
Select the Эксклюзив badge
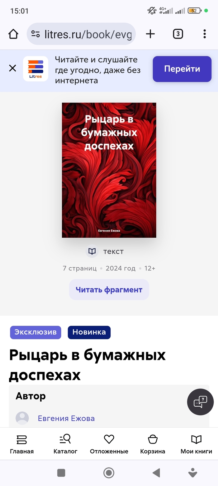pos(36,332)
